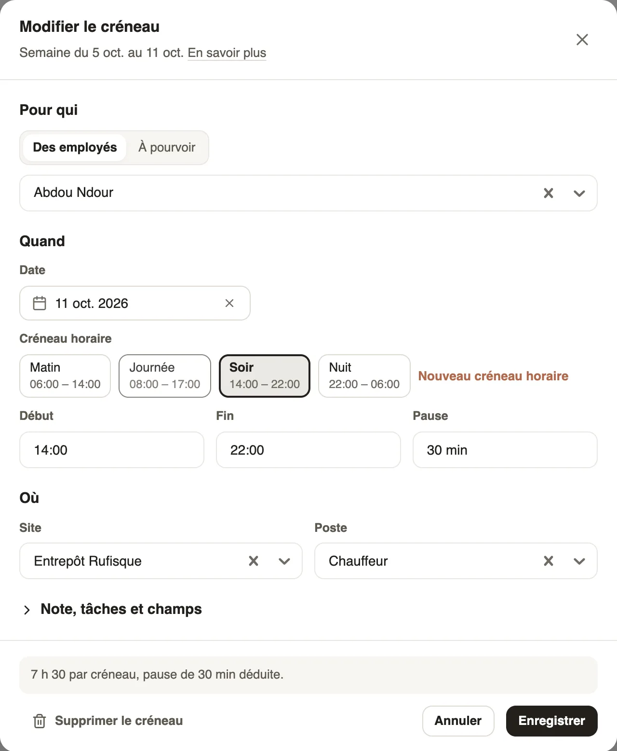Click the Annuler button
The width and height of the screenshot is (617, 751).
coord(458,721)
